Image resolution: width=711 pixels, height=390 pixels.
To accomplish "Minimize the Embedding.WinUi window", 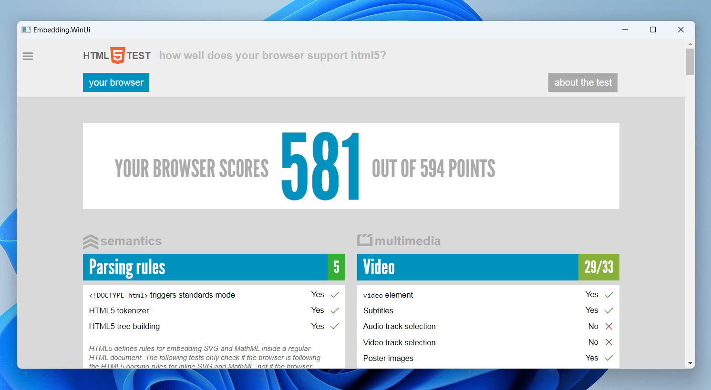I will [x=625, y=30].
